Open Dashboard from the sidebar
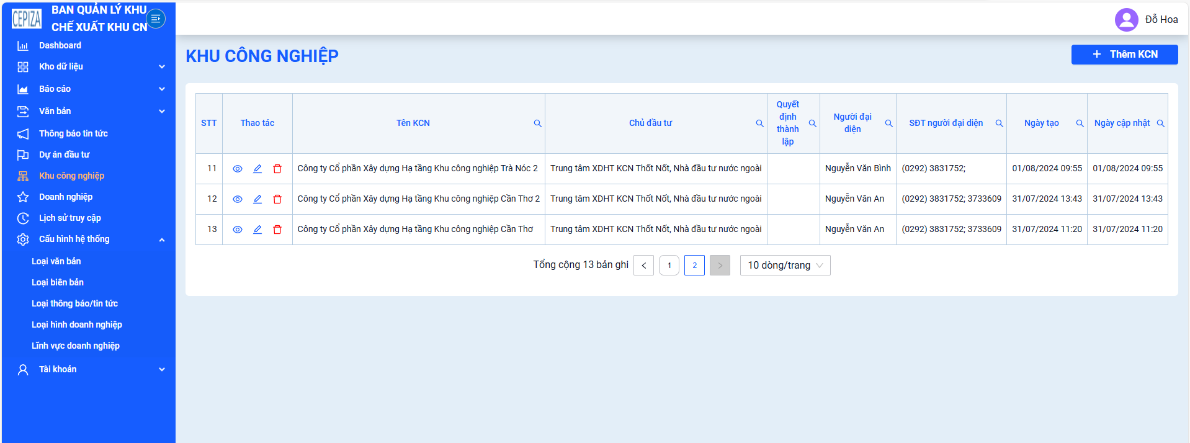 click(x=60, y=45)
